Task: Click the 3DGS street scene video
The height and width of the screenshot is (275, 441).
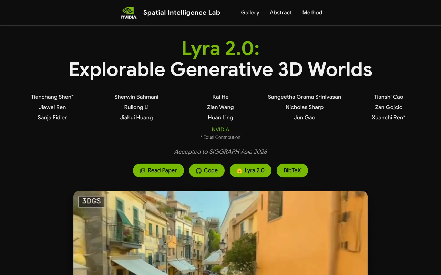Action: (x=220, y=233)
